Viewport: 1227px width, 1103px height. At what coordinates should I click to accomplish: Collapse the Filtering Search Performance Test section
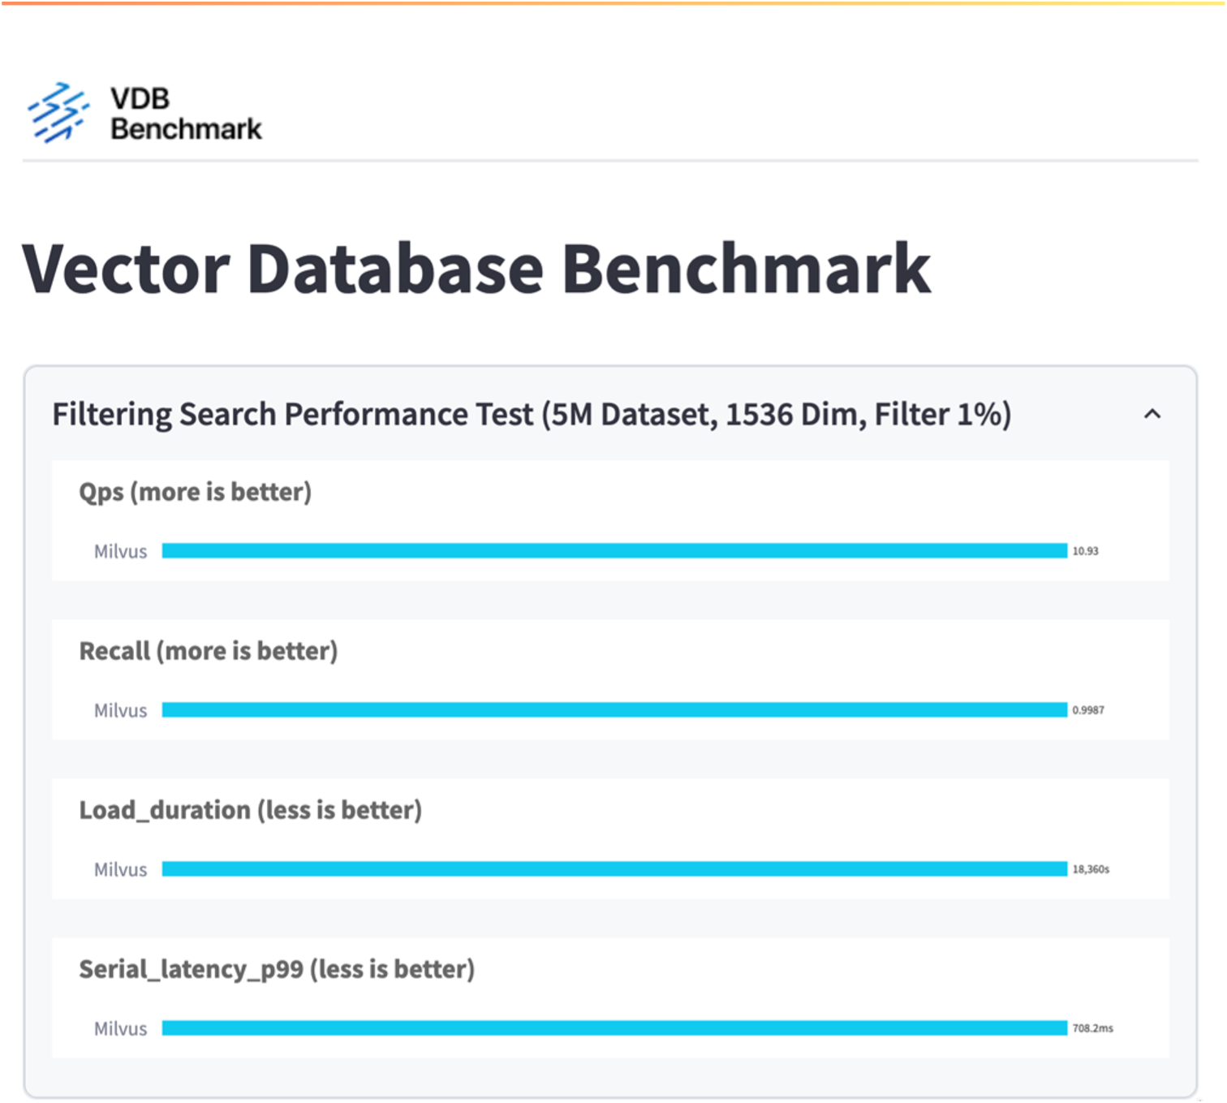pyautogui.click(x=1152, y=415)
